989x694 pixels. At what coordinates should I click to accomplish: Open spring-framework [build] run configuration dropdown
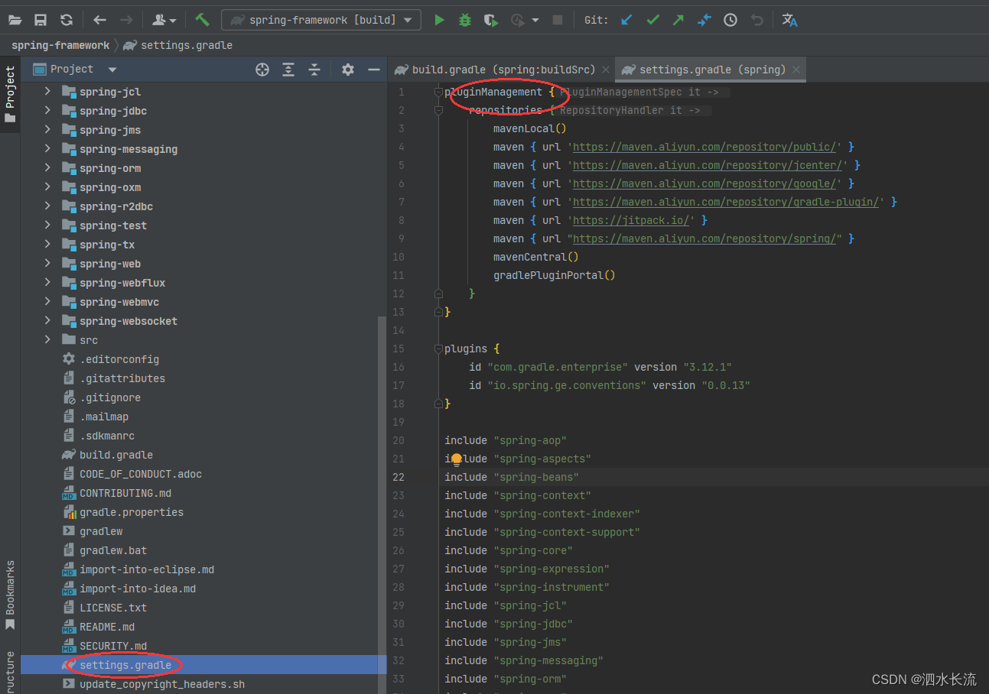(x=321, y=20)
